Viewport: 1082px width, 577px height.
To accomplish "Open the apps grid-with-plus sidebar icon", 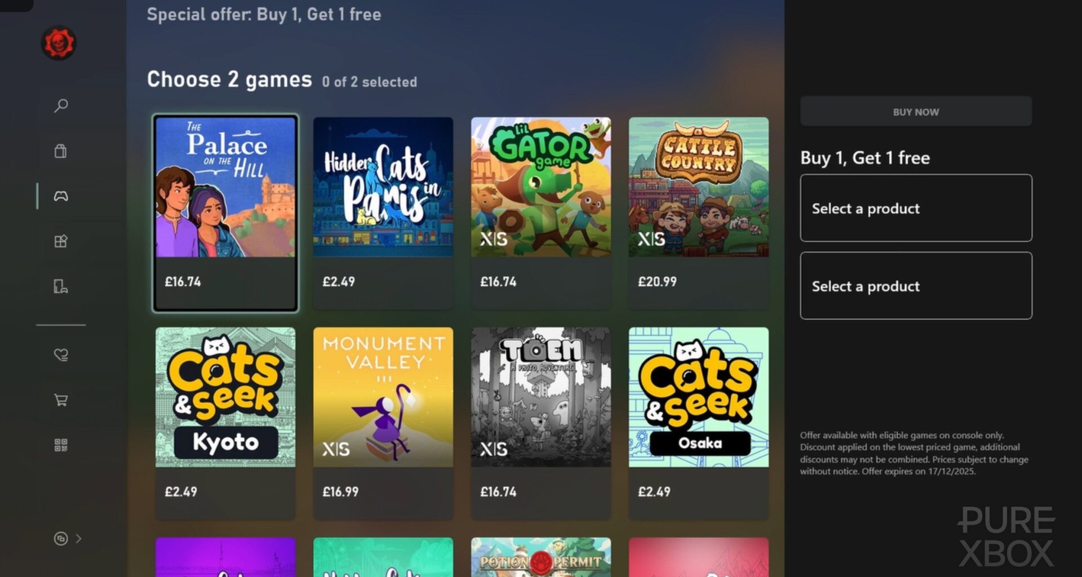I will pos(61,241).
